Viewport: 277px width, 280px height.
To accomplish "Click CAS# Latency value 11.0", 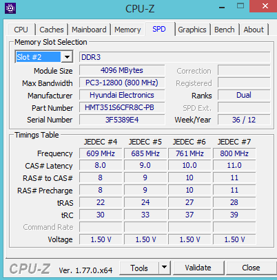I will [234, 165].
